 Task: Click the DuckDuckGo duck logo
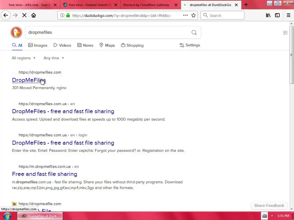click(x=16, y=32)
